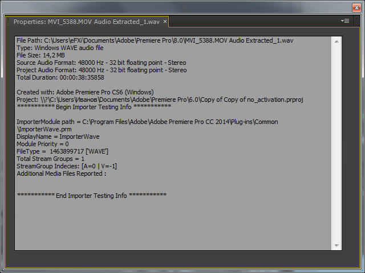The image size is (365, 273).
Task: Click the '\ImporterWave.prm' line
Action: pos(44,129)
